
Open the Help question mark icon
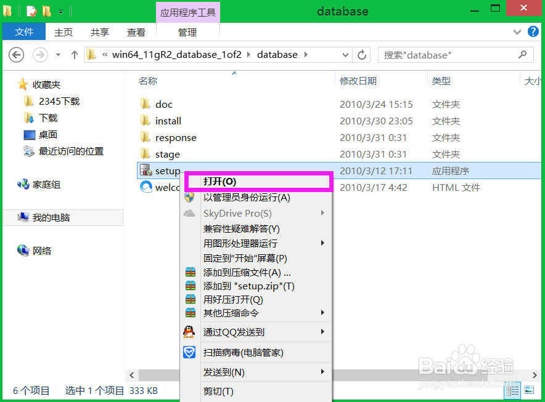click(533, 31)
